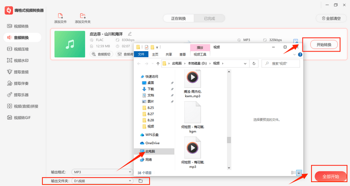The height and width of the screenshot is (186, 350).
Task: Select 下载 in the navigation pane
Action: pyautogui.click(x=148, y=89)
